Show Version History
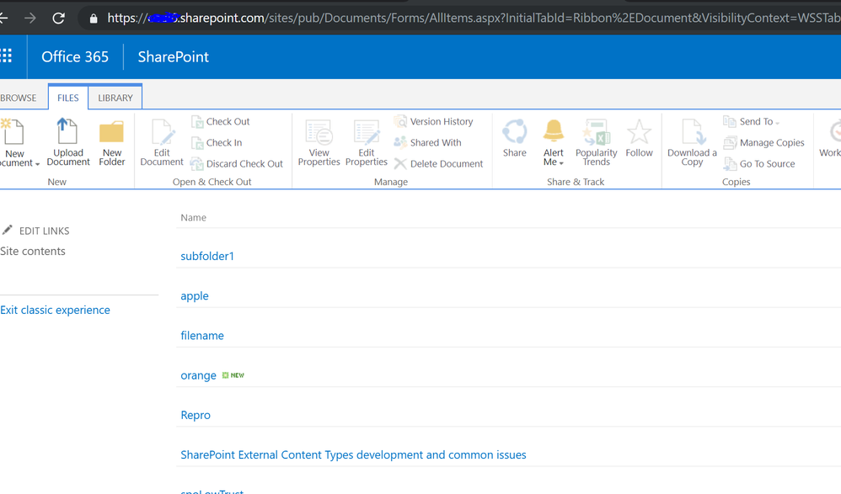The height and width of the screenshot is (494, 841). point(433,122)
